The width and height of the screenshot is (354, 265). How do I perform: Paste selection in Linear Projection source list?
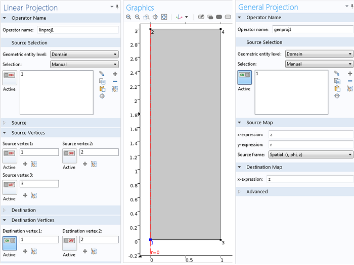coord(102,88)
